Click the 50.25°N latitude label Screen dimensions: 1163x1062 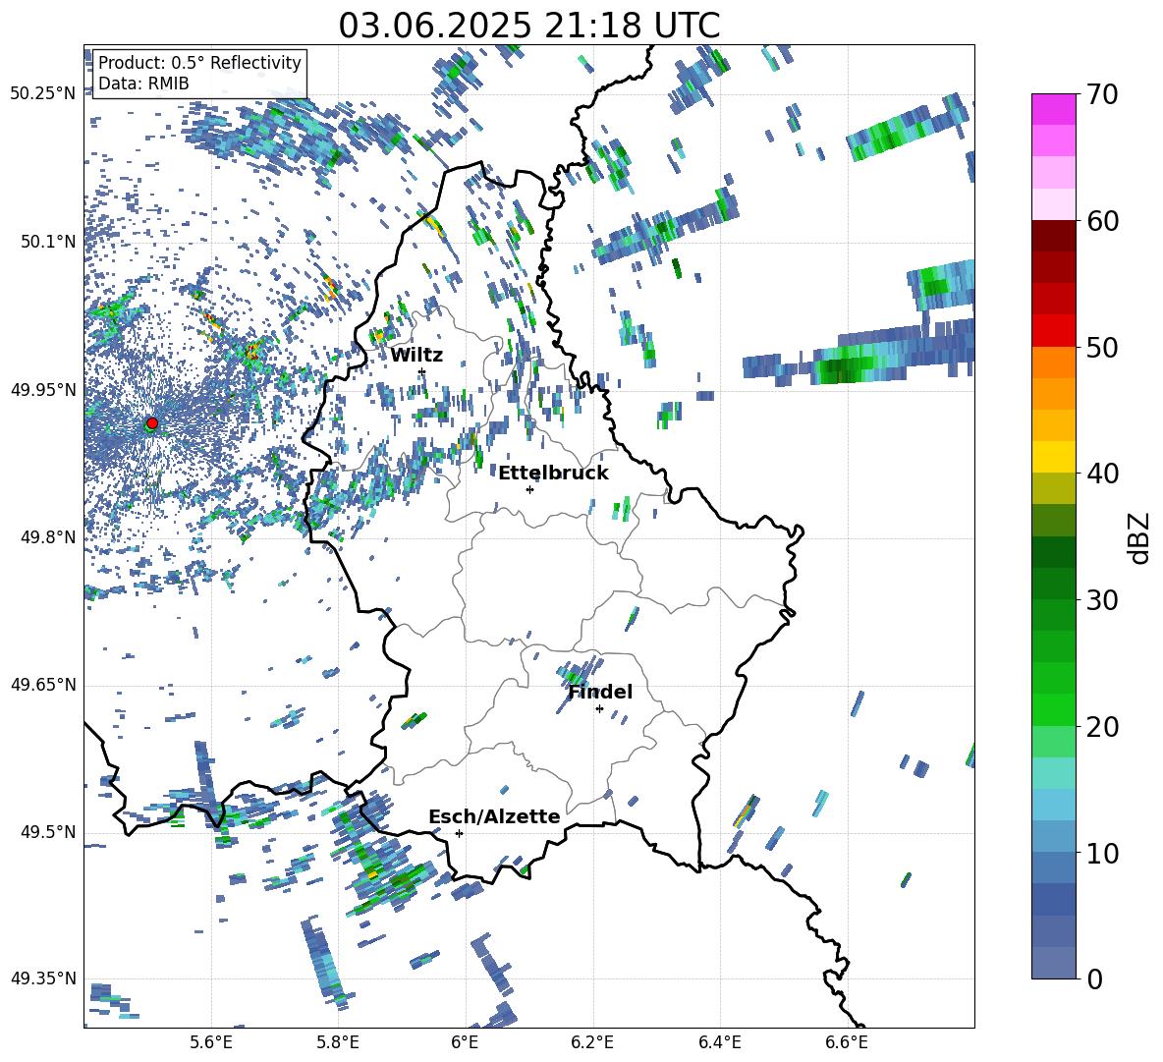click(43, 94)
